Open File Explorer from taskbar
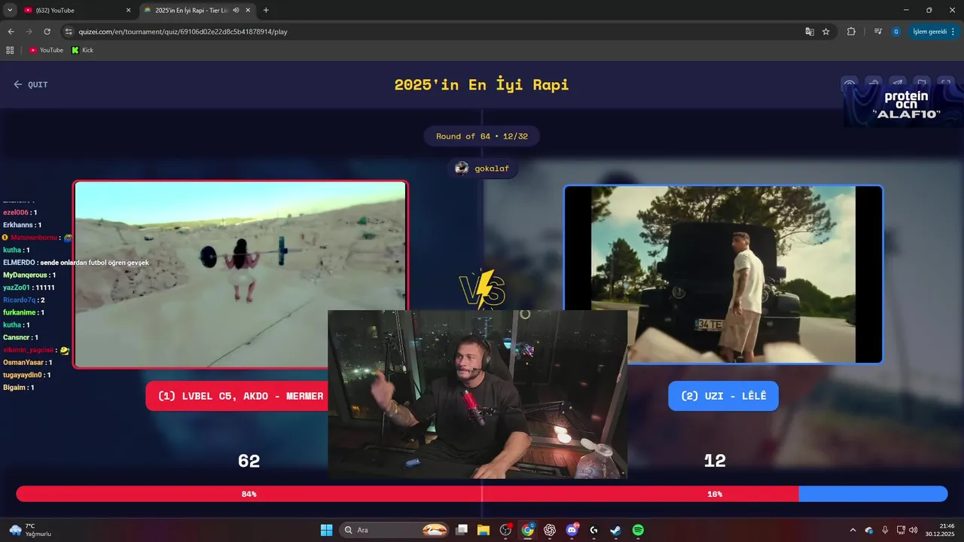The image size is (964, 542). coord(484,530)
